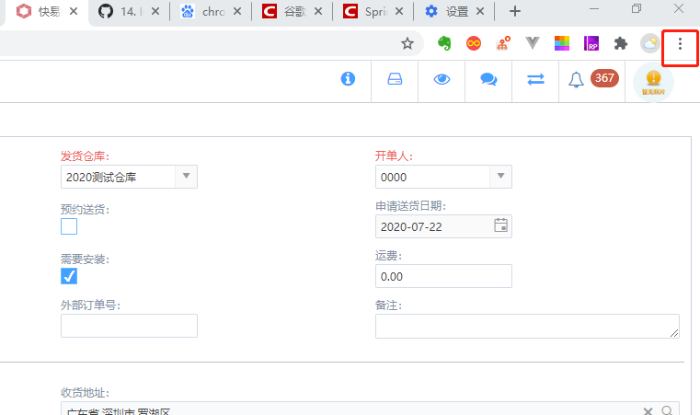Open the chat messages bubble icon
Viewport: 700px width, 415px height.
click(488, 80)
